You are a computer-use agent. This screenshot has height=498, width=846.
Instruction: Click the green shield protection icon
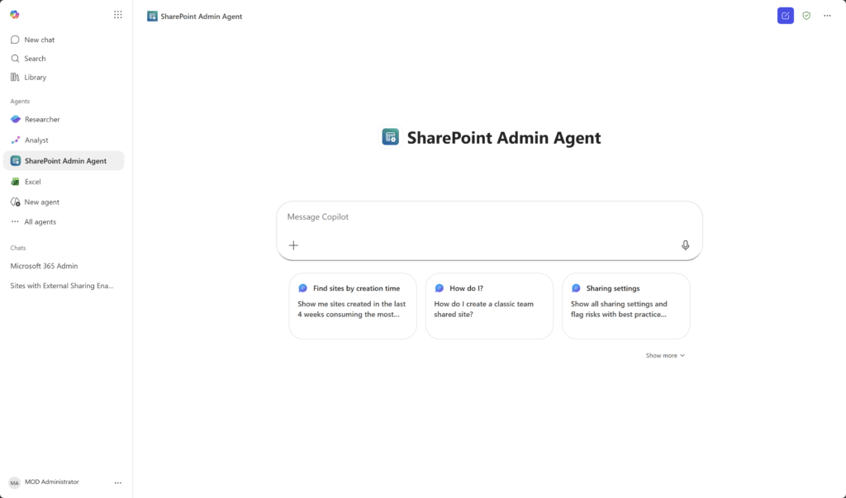pos(806,16)
